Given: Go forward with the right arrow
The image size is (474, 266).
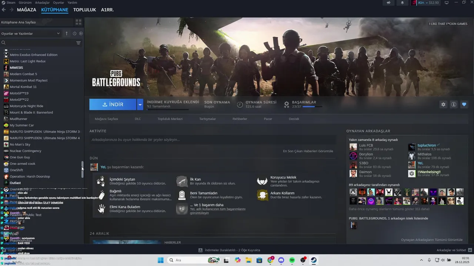Looking at the screenshot, I should coord(11,10).
